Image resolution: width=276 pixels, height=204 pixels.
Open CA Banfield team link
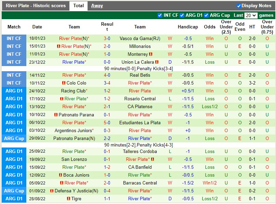[140, 167]
